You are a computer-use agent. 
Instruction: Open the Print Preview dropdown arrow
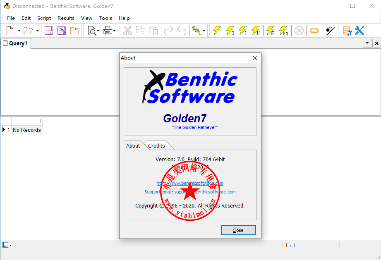pyautogui.click(x=98, y=31)
